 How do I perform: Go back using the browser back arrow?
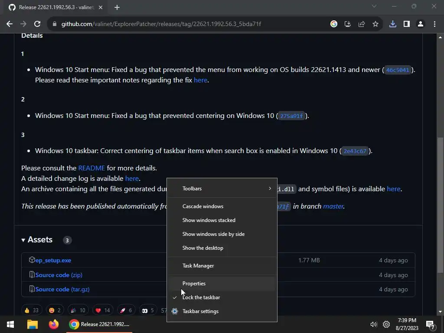point(10,24)
